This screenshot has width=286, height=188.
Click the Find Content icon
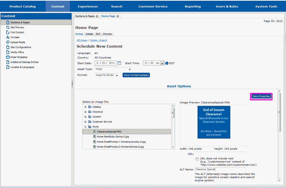pyautogui.click(x=7, y=32)
